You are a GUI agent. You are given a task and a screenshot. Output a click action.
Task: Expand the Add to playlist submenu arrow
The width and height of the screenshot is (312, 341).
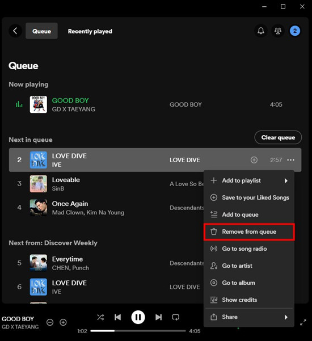pos(286,181)
